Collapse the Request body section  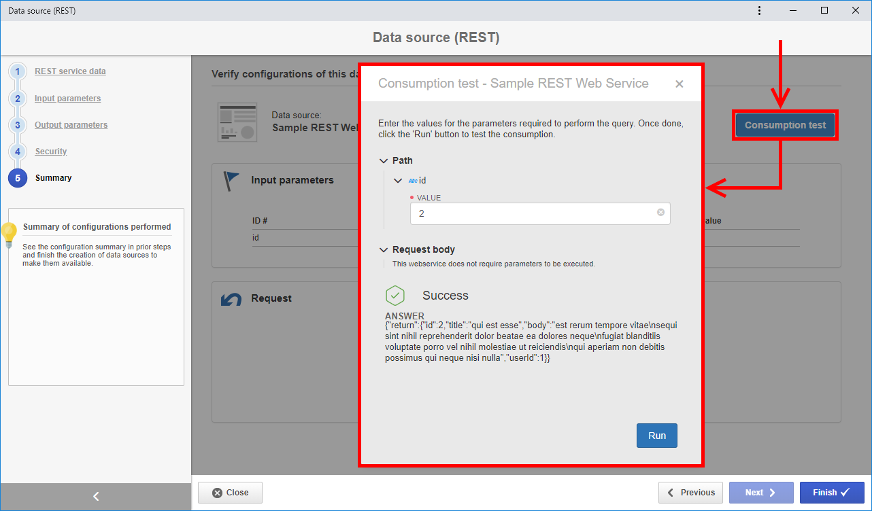384,250
